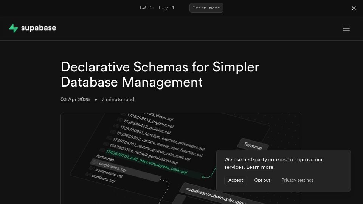Open Privacy settings for cookies
363x204 pixels.
[x=297, y=181]
